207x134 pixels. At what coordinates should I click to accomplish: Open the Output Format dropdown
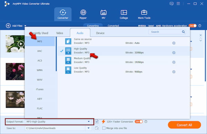click(89, 122)
